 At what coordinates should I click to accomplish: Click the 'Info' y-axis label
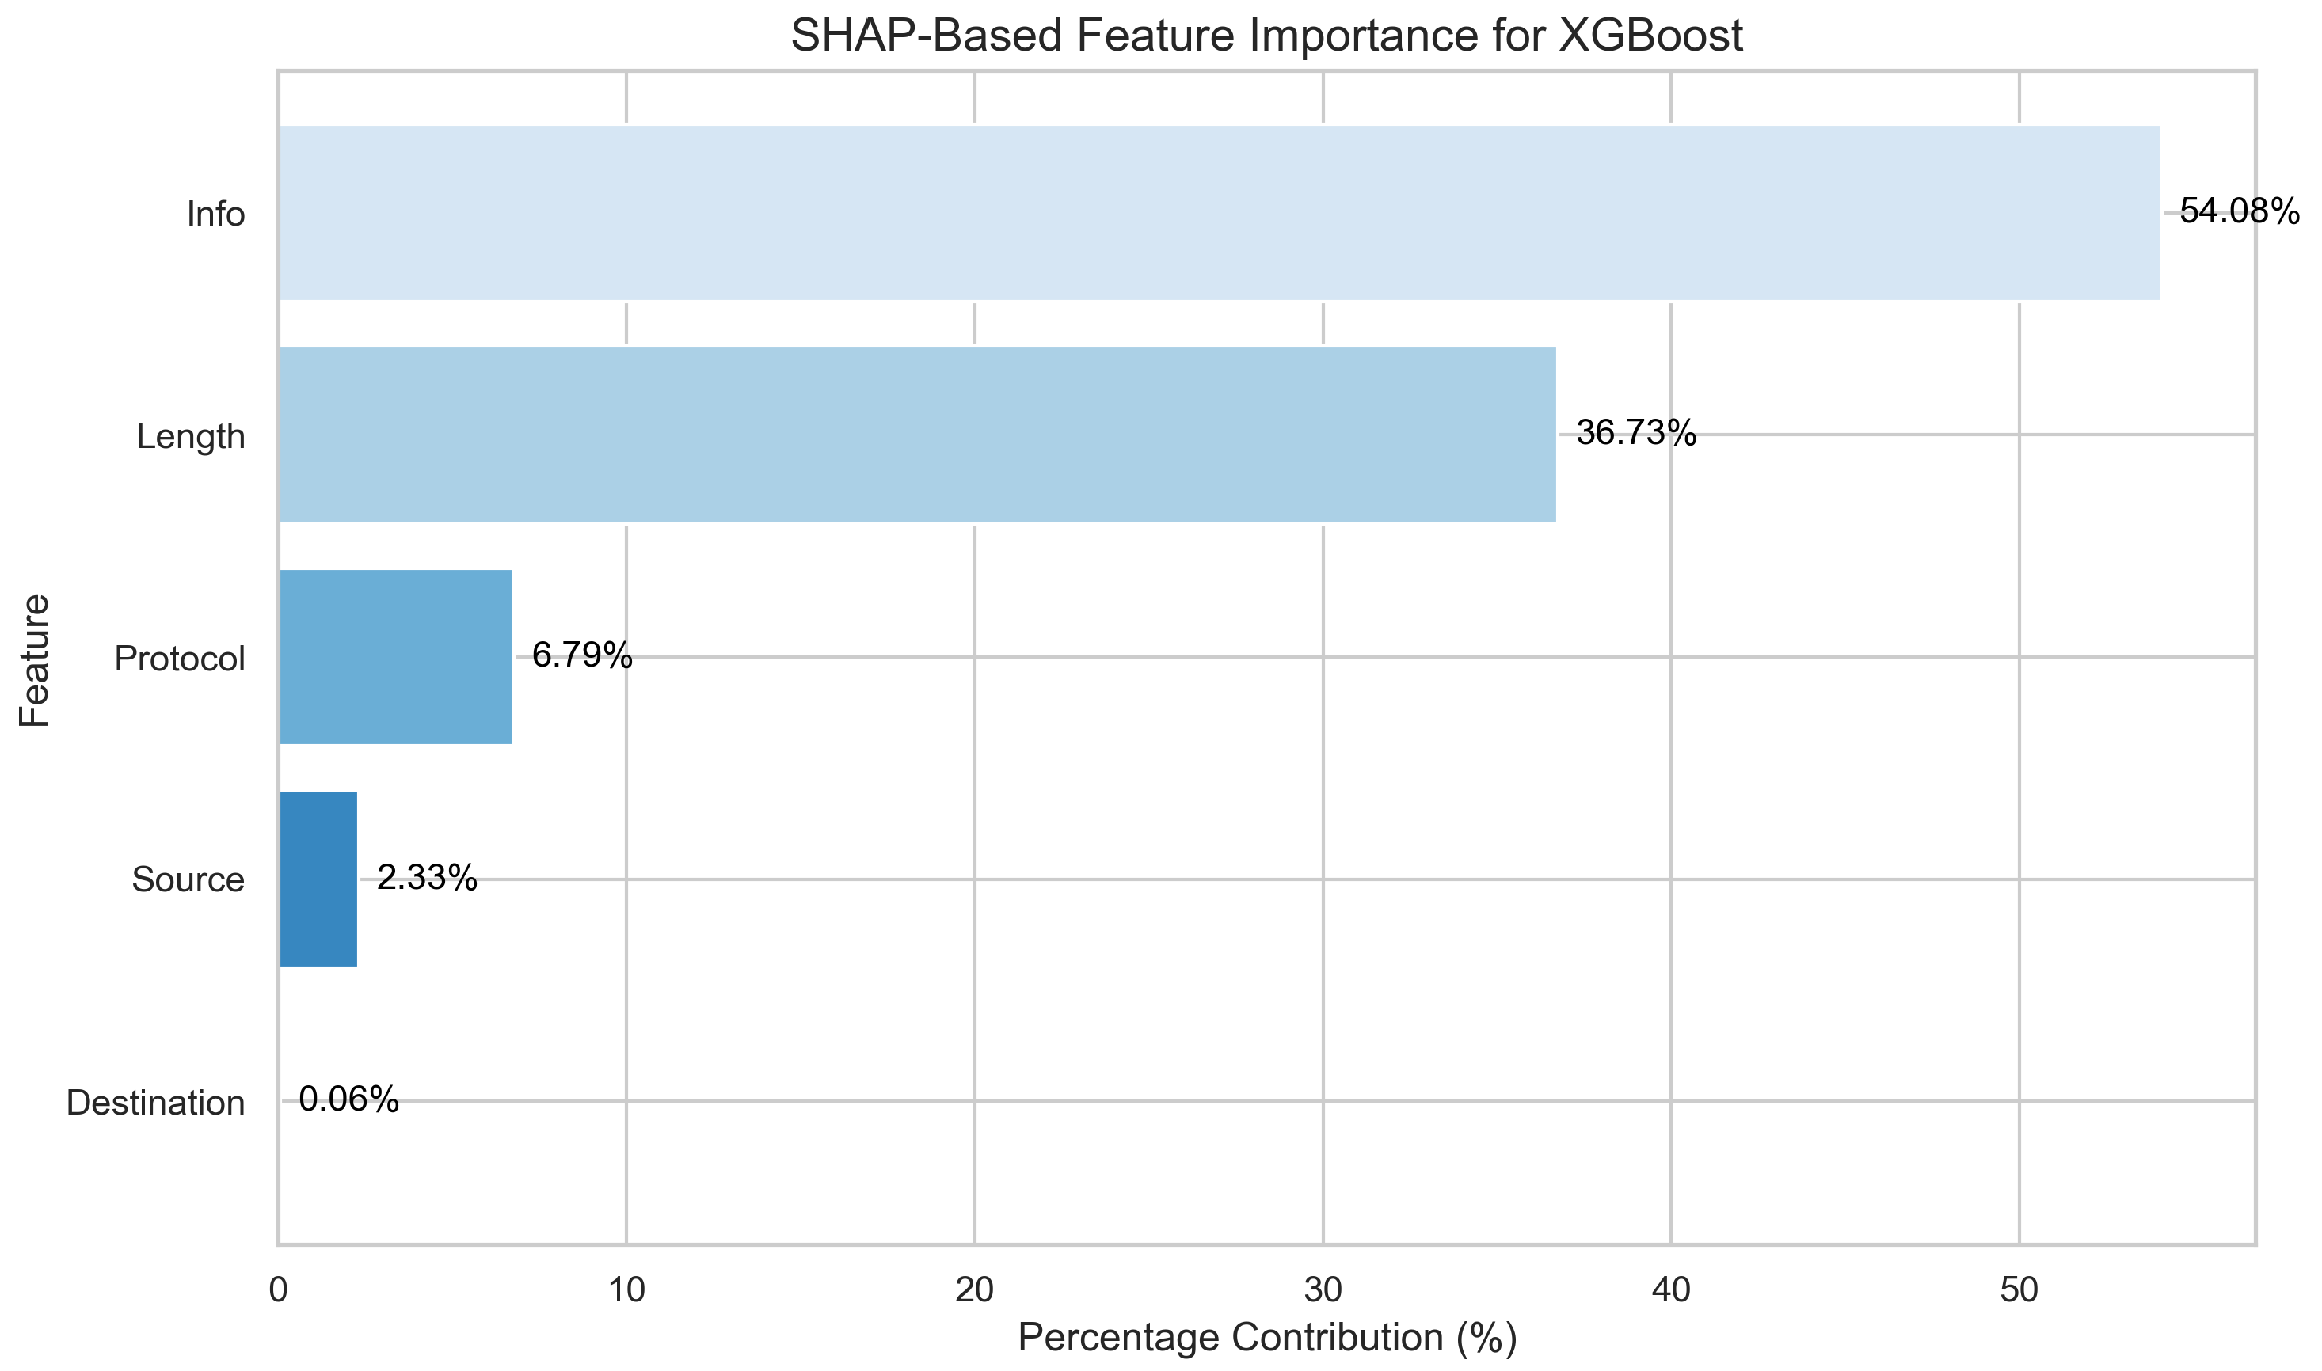(215, 215)
